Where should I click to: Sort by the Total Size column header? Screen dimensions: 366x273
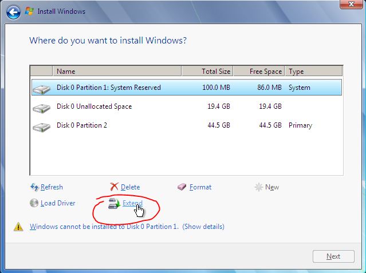[x=207, y=71]
